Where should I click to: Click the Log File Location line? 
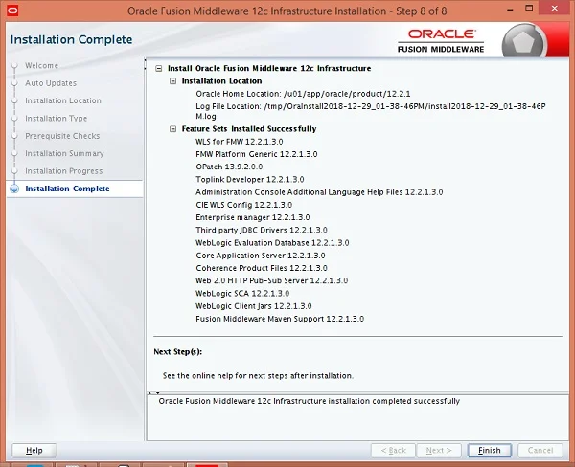[370, 111]
